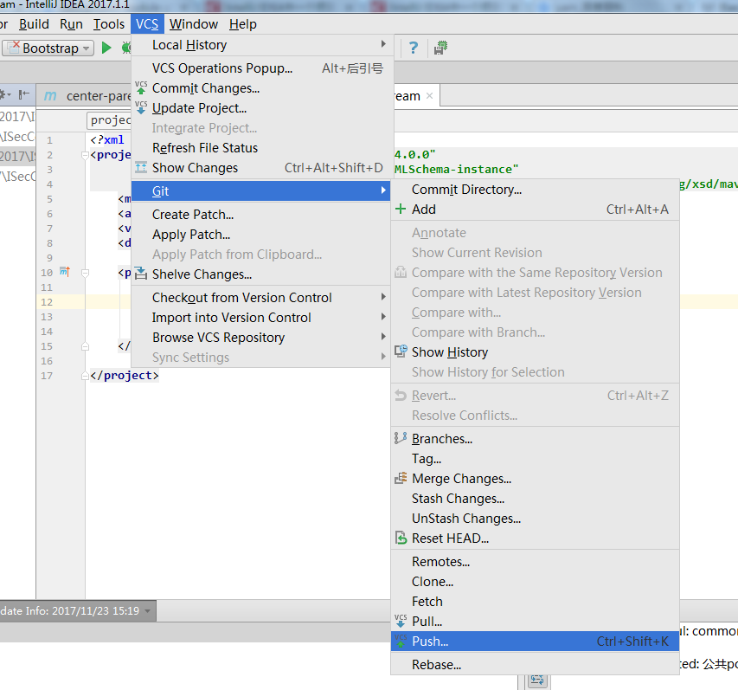Select Create Patch menu item

261,215
